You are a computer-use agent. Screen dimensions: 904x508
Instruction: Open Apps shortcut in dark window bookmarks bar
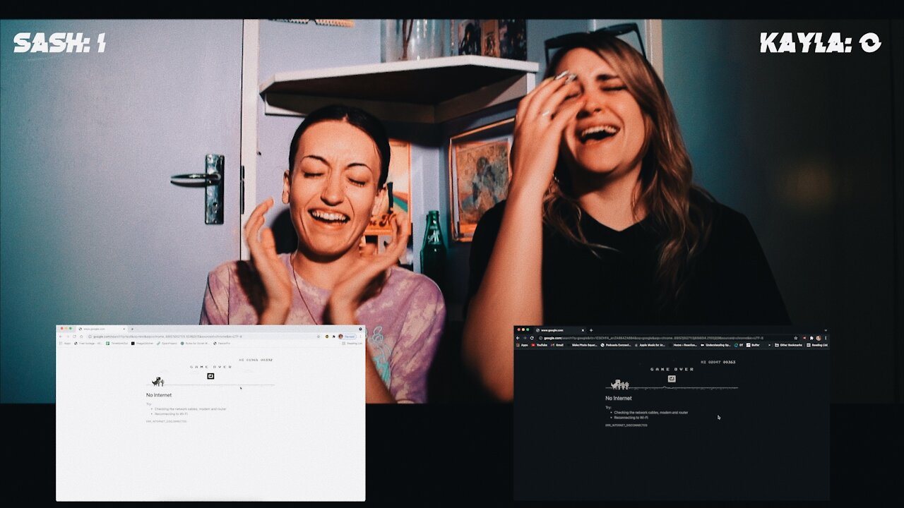[x=522, y=345]
